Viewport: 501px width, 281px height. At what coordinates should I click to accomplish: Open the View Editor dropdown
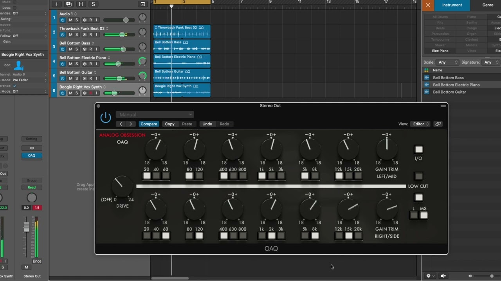420,124
